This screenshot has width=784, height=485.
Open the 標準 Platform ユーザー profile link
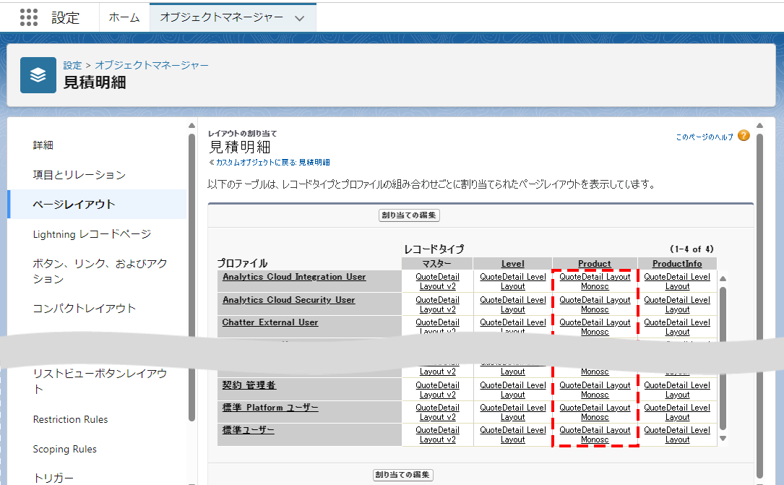(x=270, y=408)
